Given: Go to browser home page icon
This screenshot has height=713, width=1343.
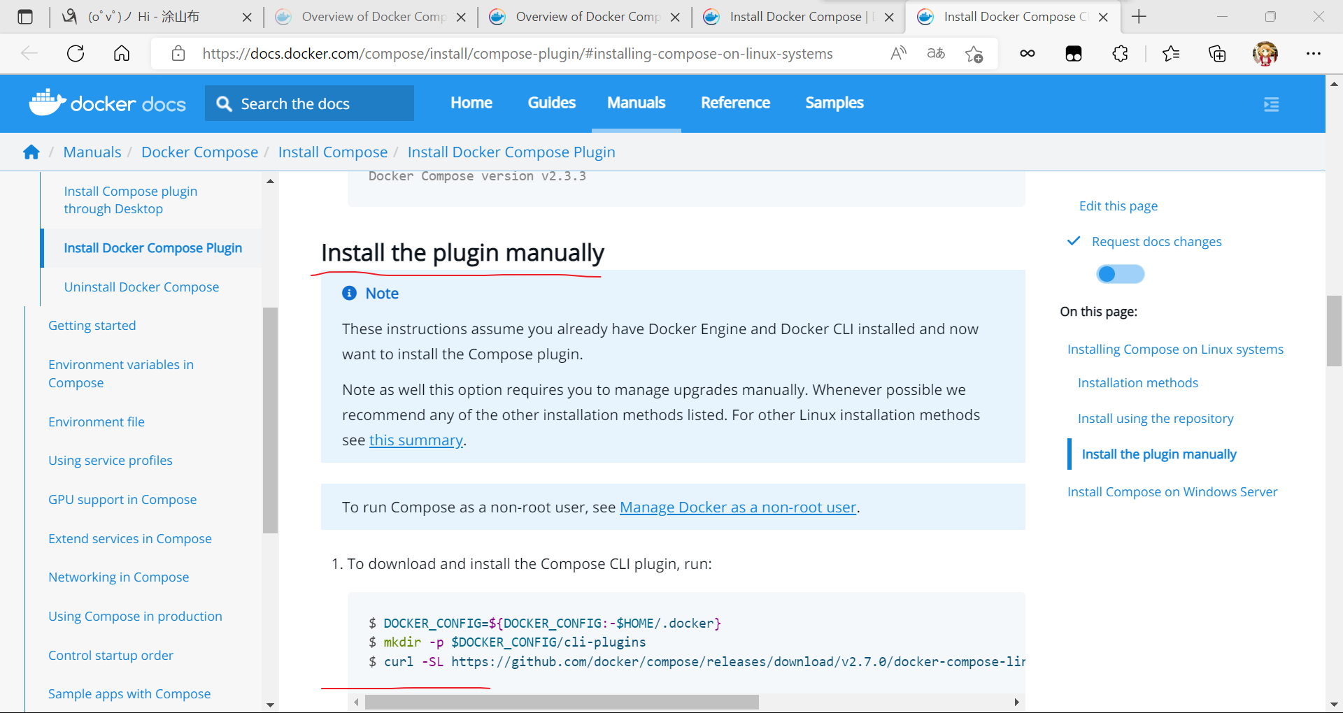Looking at the screenshot, I should point(122,53).
